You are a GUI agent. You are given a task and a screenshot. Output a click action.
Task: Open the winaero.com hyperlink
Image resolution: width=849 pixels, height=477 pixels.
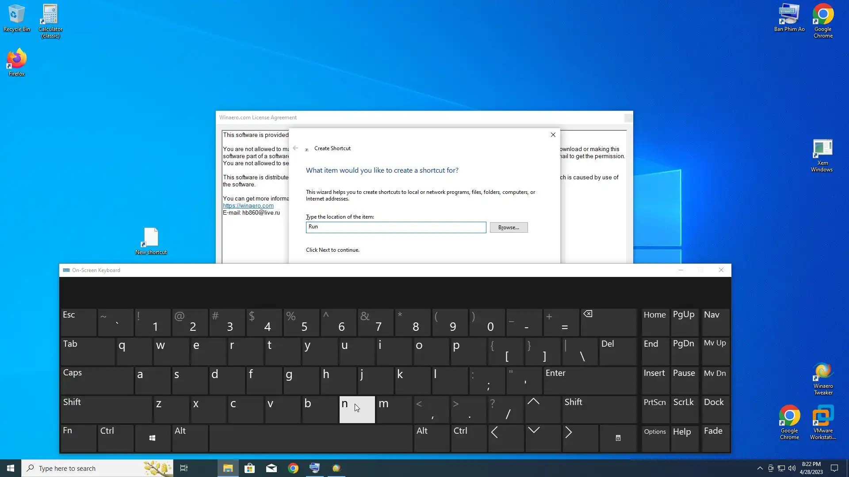[248, 206]
